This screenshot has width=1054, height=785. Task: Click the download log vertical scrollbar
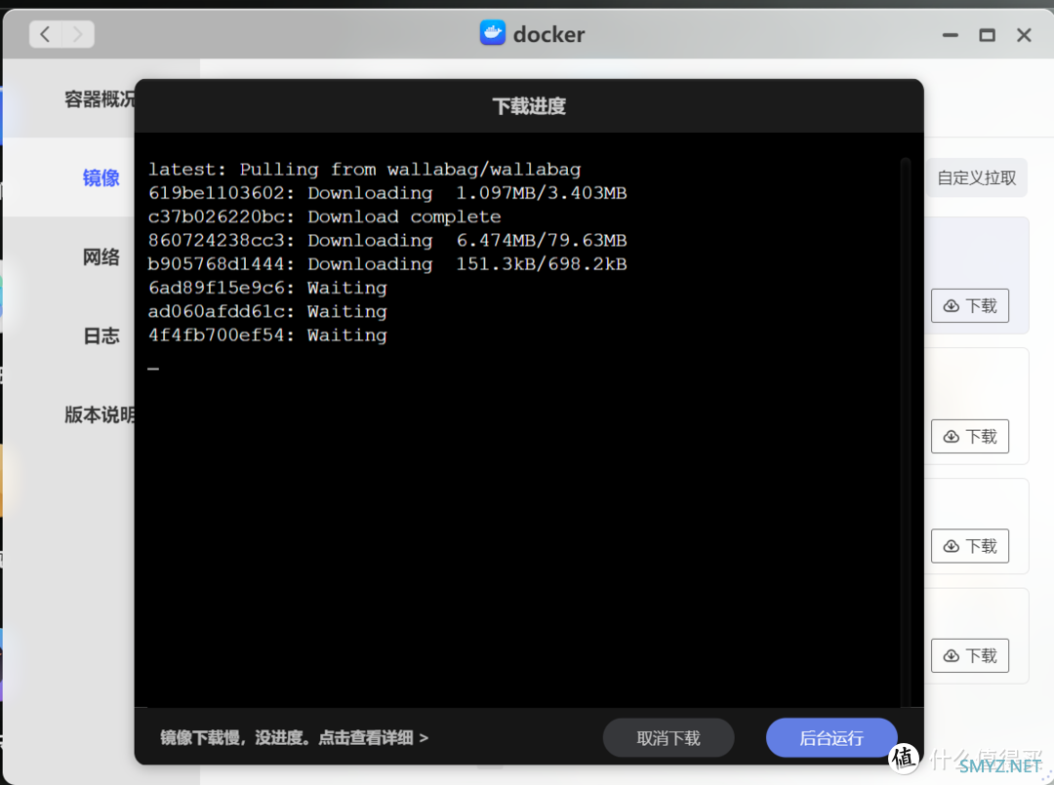pyautogui.click(x=906, y=430)
